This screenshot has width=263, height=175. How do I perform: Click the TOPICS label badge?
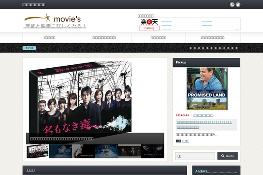[x=29, y=48]
